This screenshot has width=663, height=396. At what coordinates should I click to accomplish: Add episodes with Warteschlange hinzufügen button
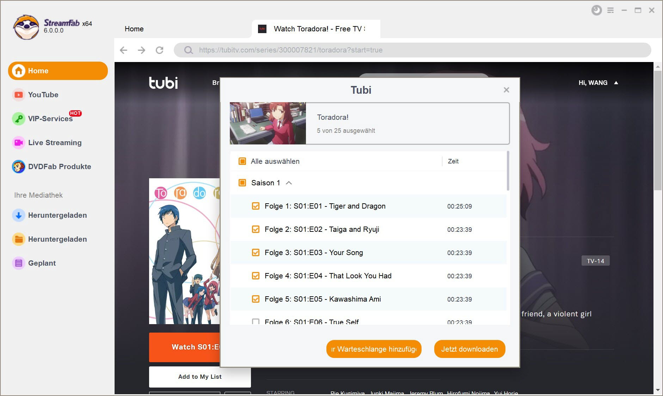click(374, 349)
